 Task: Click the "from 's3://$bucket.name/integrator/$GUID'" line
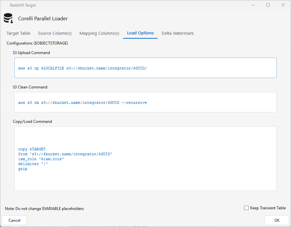tap(65, 154)
